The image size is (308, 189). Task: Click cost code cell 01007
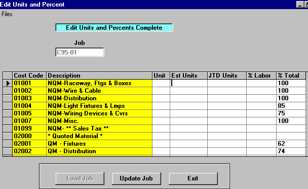[29, 121]
